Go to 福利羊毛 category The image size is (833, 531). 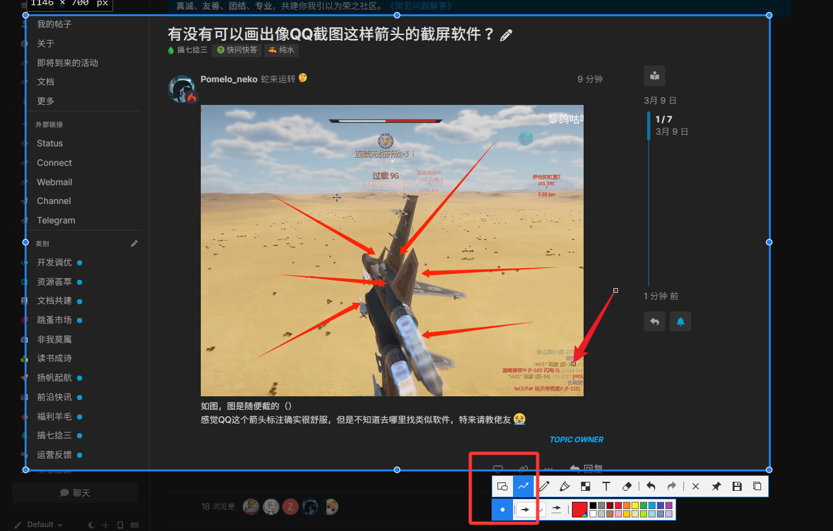tap(54, 416)
